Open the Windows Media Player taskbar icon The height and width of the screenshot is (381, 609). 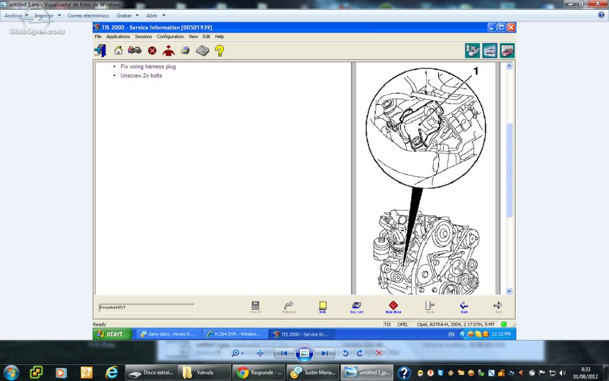click(x=61, y=373)
